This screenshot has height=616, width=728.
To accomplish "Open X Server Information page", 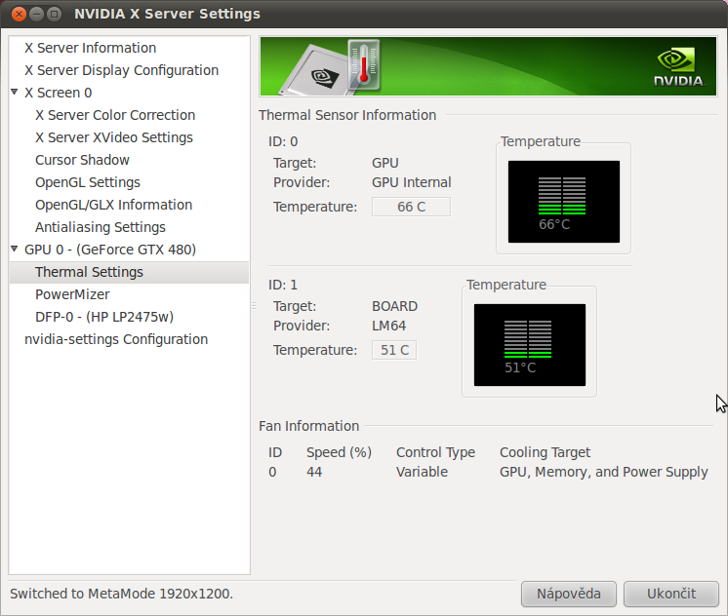I will pos(90,48).
